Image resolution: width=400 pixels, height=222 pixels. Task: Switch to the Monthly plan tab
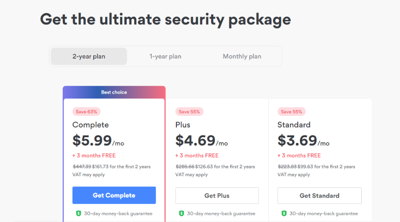[x=242, y=56]
